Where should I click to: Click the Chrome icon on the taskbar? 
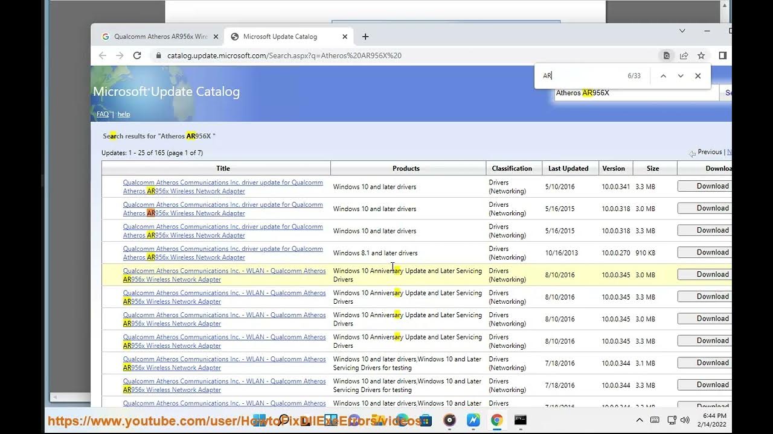pyautogui.click(x=496, y=420)
